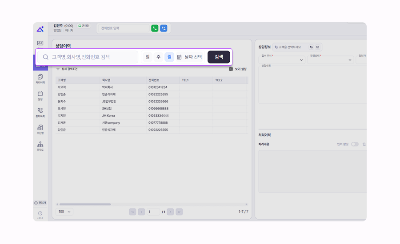Sort by 고객명 column header

point(78,80)
